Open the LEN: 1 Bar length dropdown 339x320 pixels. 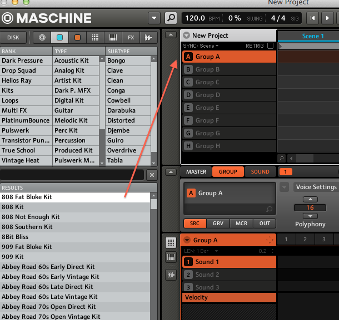tap(201, 251)
